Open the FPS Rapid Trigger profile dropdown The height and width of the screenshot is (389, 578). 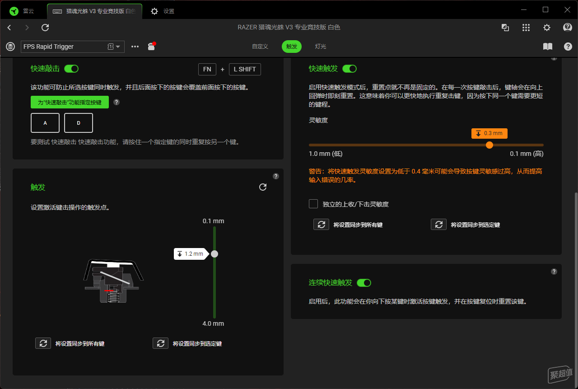(73, 47)
